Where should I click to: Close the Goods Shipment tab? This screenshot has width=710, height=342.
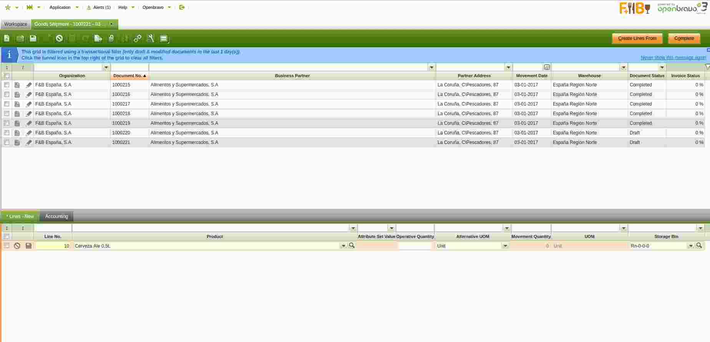(x=111, y=24)
